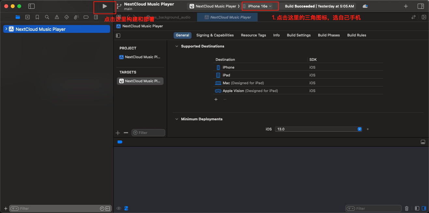429x213 pixels.
Task: Clear the console with the trash icon
Action: [x=407, y=208]
